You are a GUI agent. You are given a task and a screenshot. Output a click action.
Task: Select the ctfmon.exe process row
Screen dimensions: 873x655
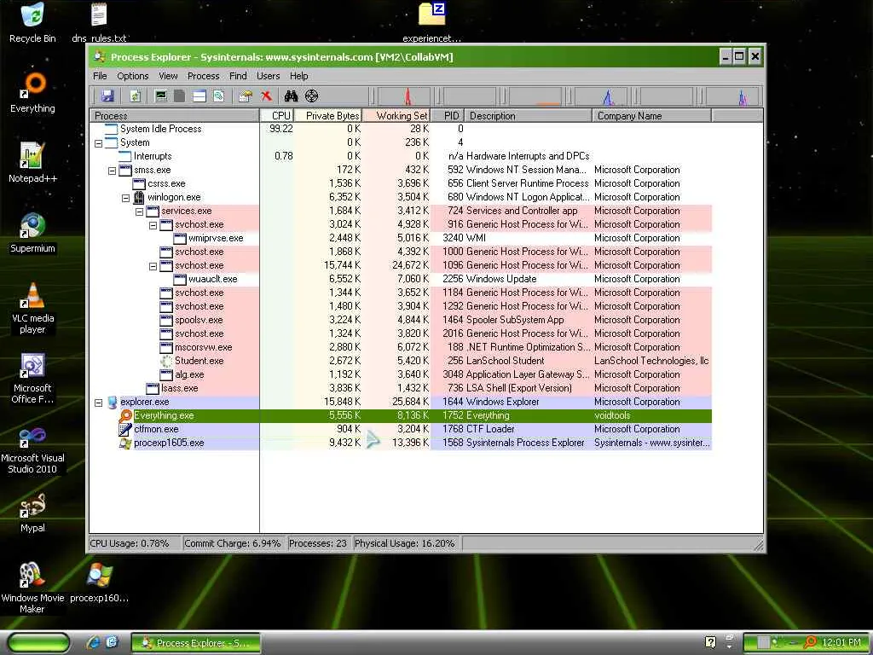click(x=401, y=430)
